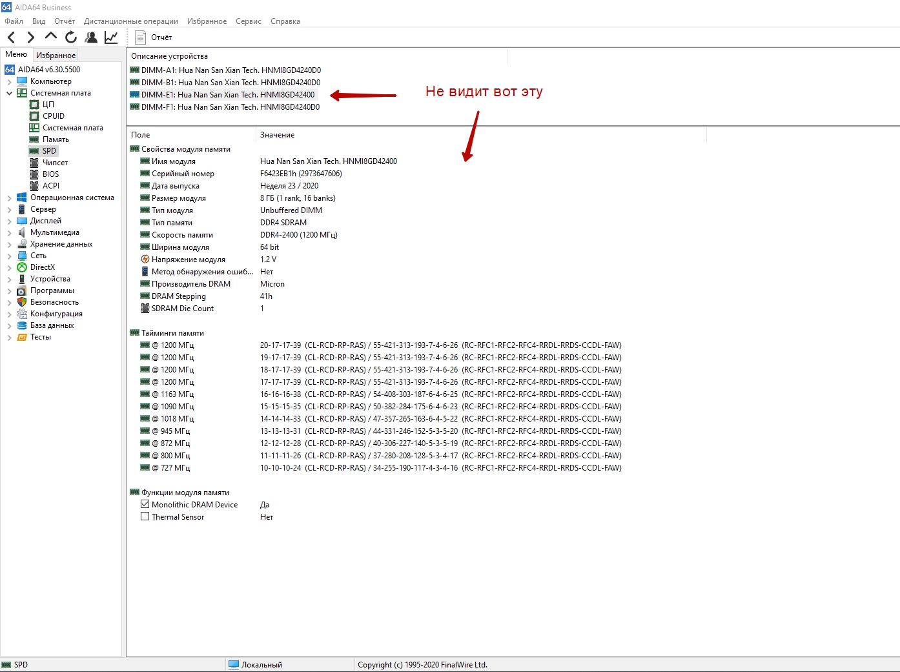Viewport: 900px width, 672px height.
Task: Go back with the left arrow toolbar icon
Action: click(11, 37)
